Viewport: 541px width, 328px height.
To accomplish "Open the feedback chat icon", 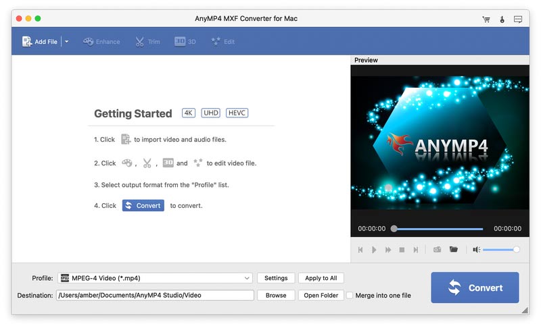I will [x=518, y=20].
